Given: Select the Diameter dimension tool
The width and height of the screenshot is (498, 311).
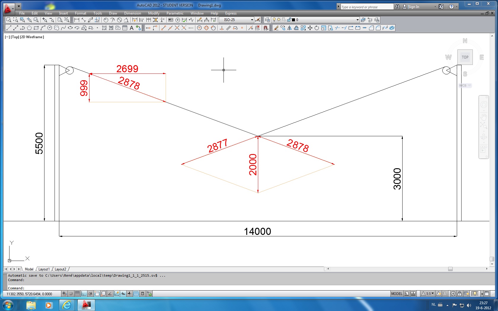Looking at the screenshot, I should click(x=119, y=20).
